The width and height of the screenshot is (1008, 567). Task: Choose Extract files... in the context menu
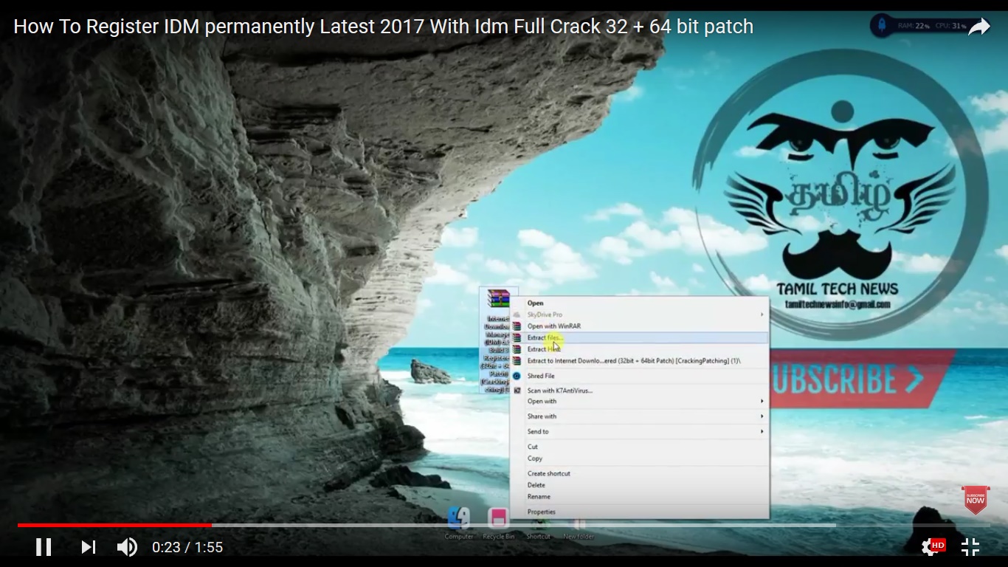tap(640, 337)
